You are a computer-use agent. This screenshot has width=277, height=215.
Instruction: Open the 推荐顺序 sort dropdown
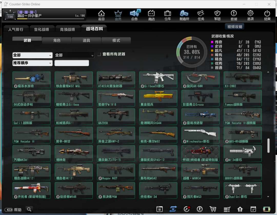coord(32,63)
